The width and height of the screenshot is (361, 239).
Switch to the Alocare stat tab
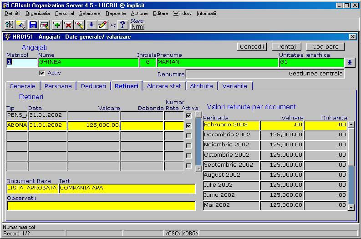coord(164,86)
